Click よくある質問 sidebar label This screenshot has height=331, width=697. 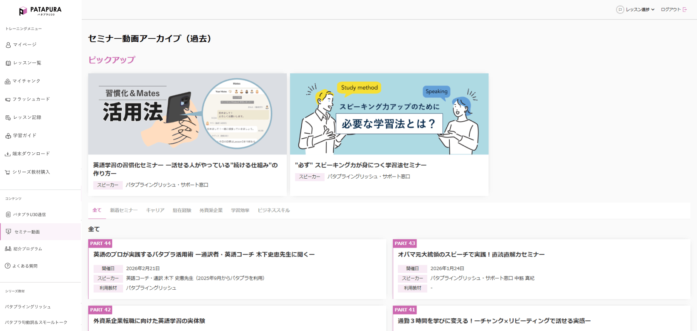[25, 266]
